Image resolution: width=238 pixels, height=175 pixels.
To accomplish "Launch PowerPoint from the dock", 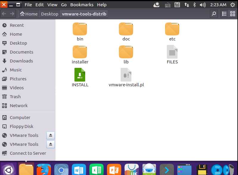I will point(114,170).
